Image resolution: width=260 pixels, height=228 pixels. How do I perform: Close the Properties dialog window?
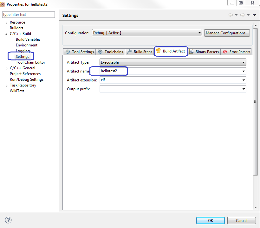pos(252,3)
